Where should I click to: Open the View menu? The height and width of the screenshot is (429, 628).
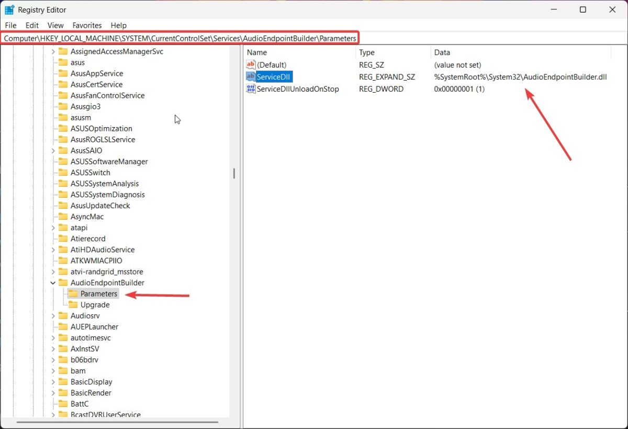55,25
